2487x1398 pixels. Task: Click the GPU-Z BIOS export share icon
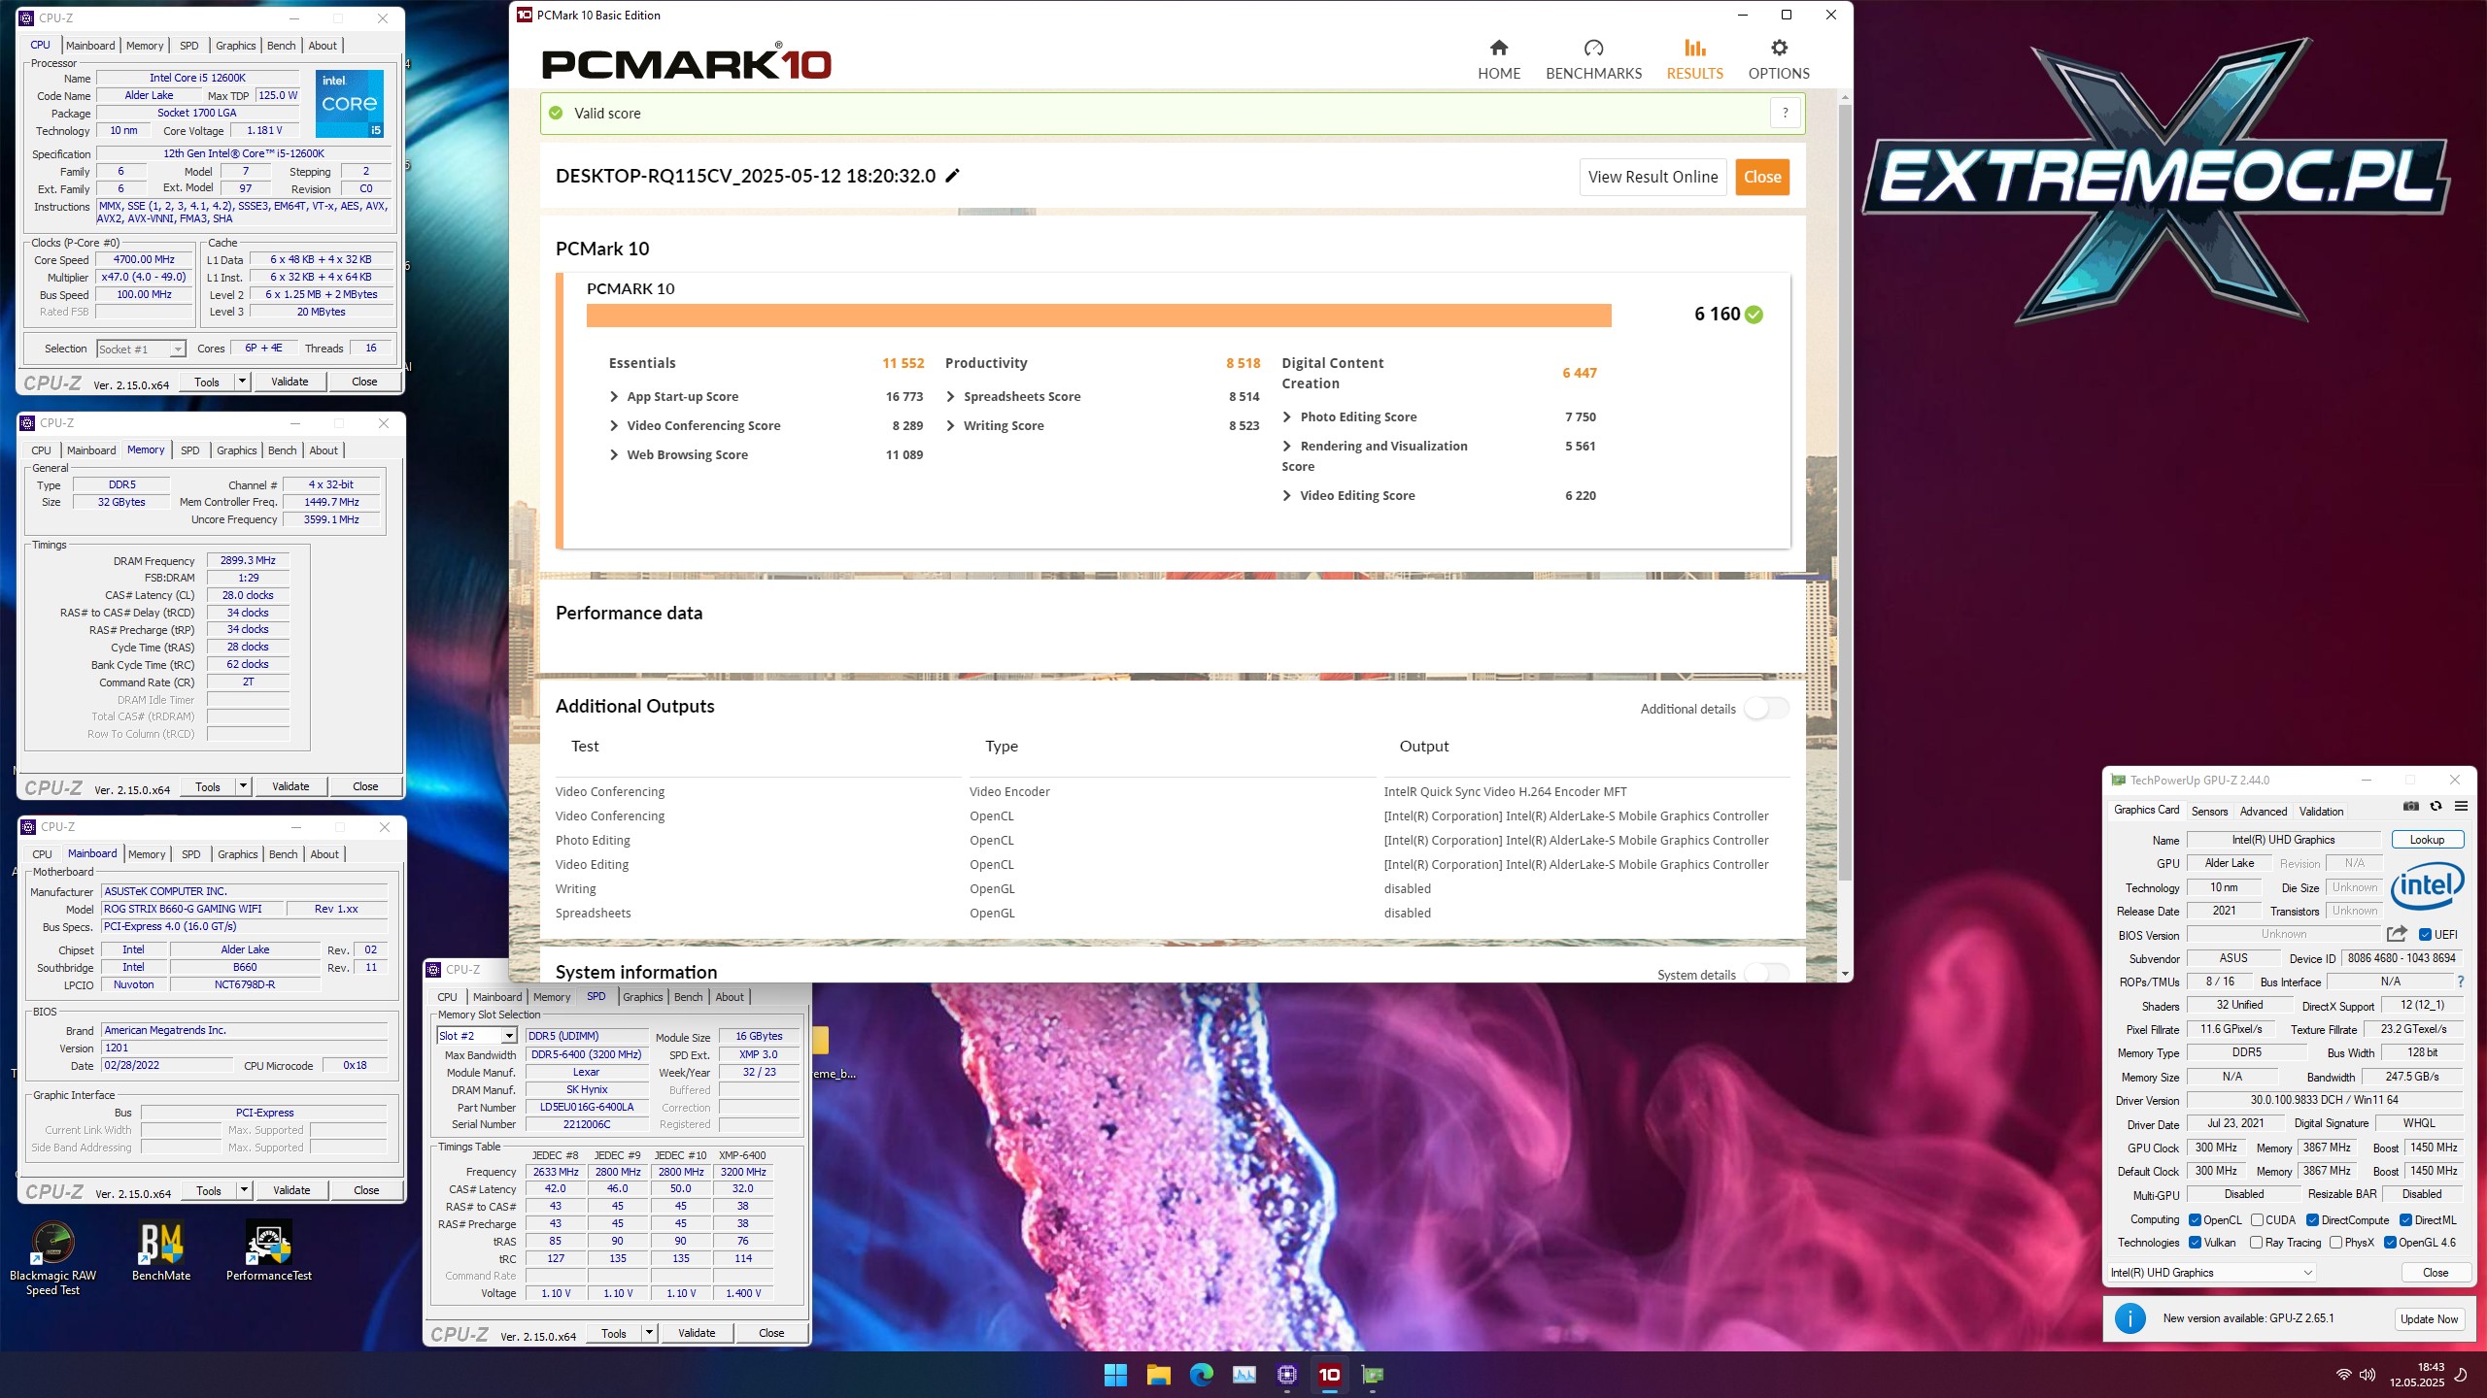pos(2397,934)
